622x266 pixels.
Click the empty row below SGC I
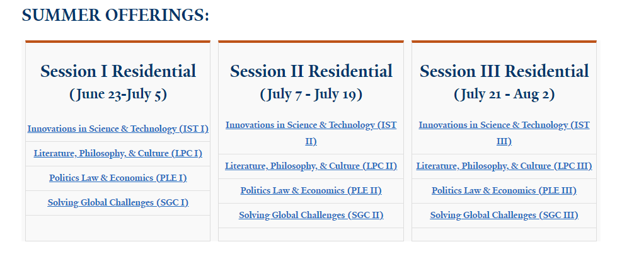click(118, 228)
